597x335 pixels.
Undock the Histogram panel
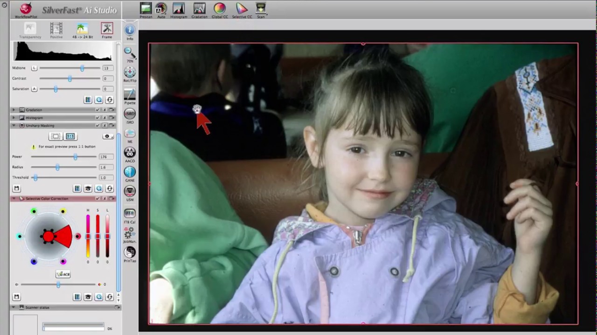[112, 118]
